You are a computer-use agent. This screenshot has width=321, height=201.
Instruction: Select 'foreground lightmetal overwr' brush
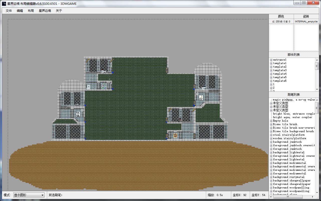(294, 156)
